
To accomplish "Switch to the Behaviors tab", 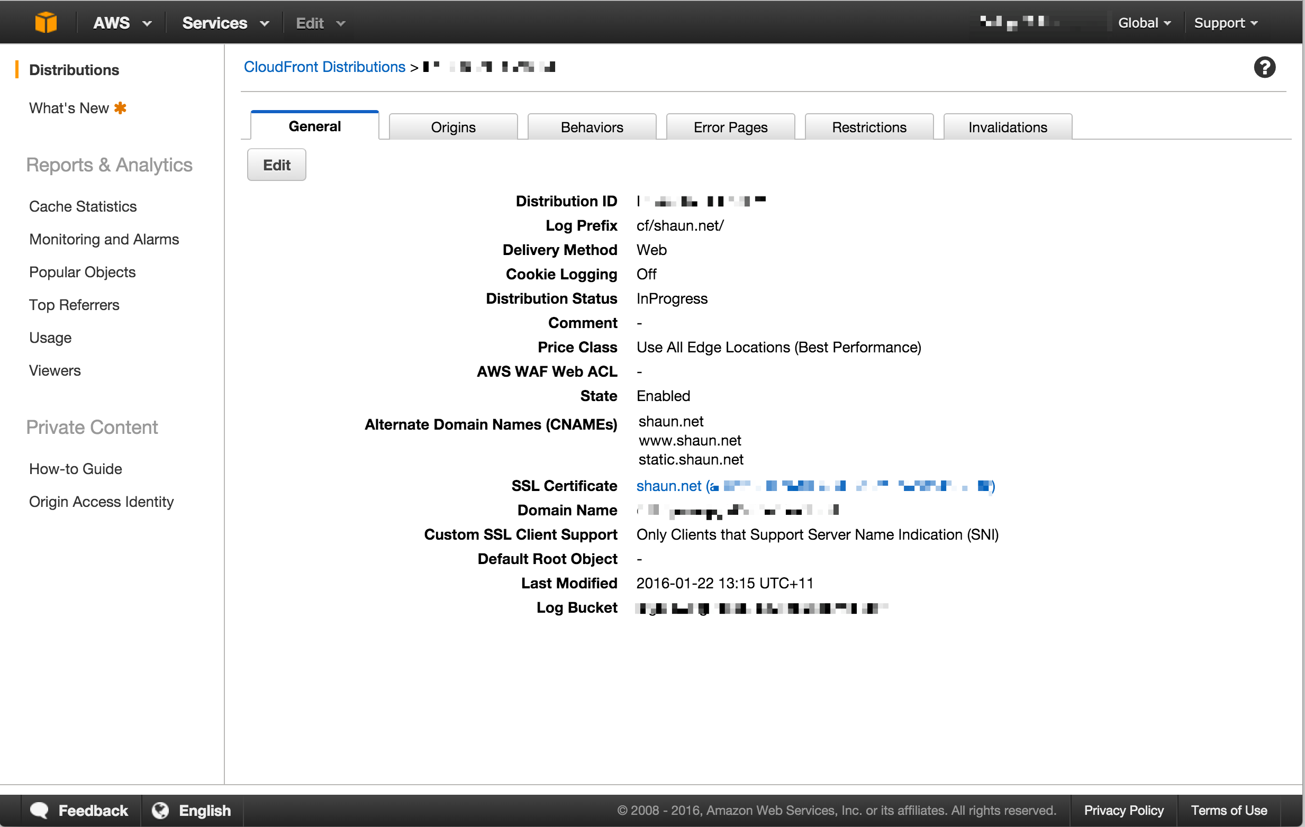I will (591, 127).
